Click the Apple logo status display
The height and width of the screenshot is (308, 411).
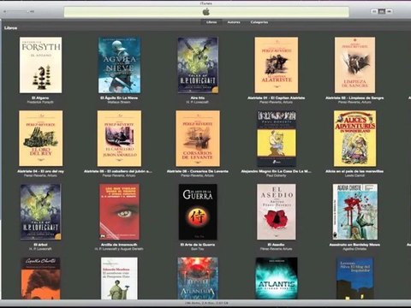[x=206, y=12]
